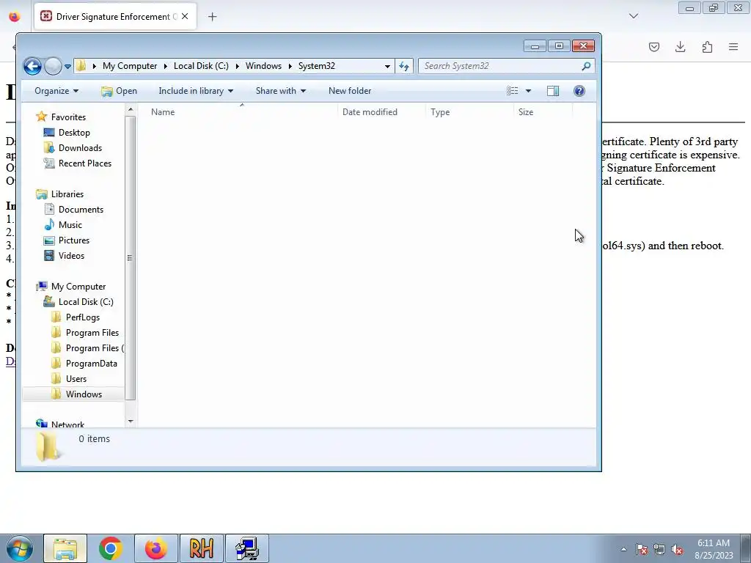
Task: Open the Pictures library
Action: pyautogui.click(x=74, y=240)
